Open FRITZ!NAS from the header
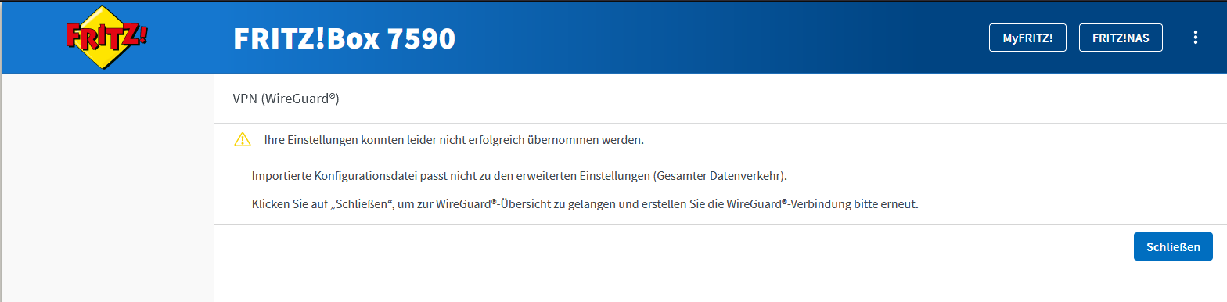This screenshot has width=1227, height=302. (x=1121, y=38)
